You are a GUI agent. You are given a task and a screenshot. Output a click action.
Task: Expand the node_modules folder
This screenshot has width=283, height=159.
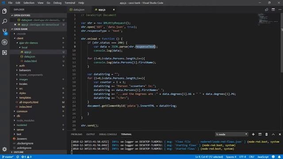pos(25,121)
